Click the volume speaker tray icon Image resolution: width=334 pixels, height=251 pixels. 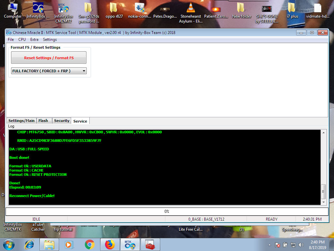(x=301, y=245)
